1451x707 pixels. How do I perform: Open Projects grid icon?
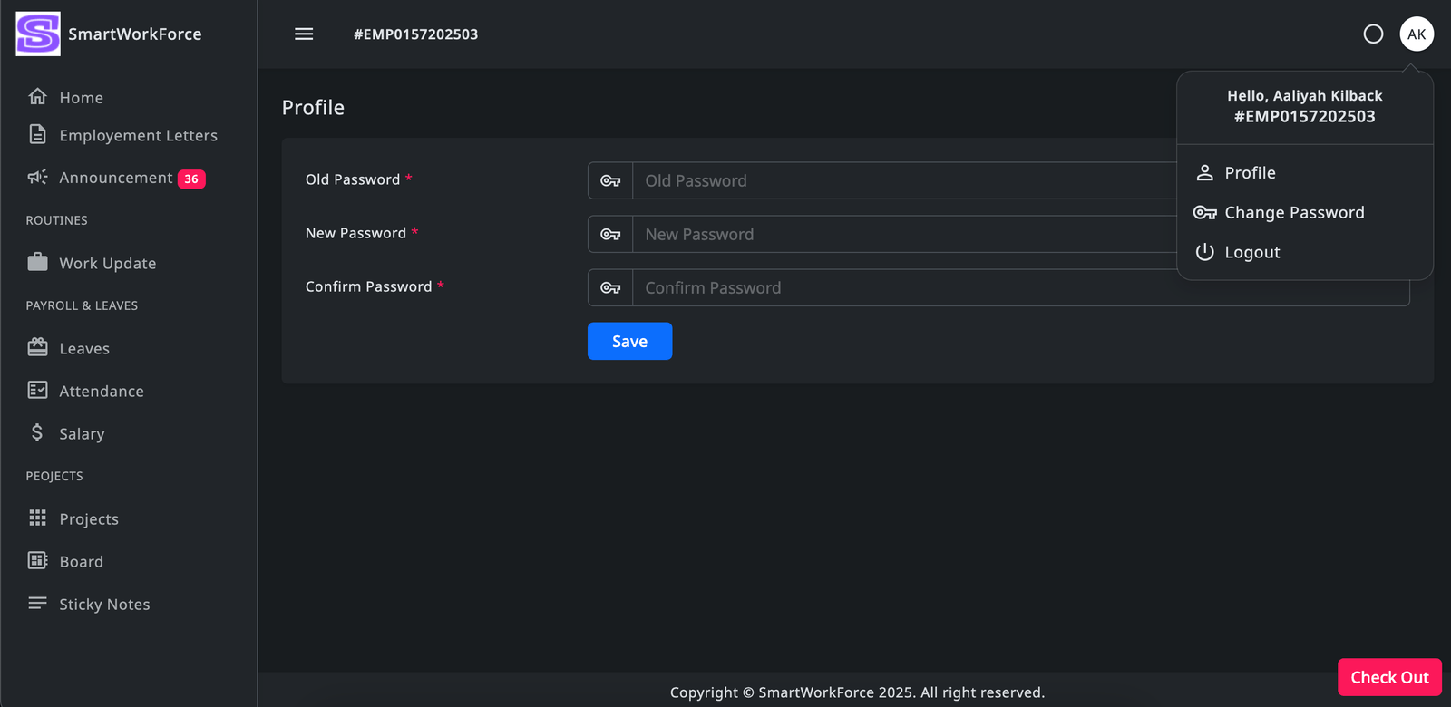37,518
